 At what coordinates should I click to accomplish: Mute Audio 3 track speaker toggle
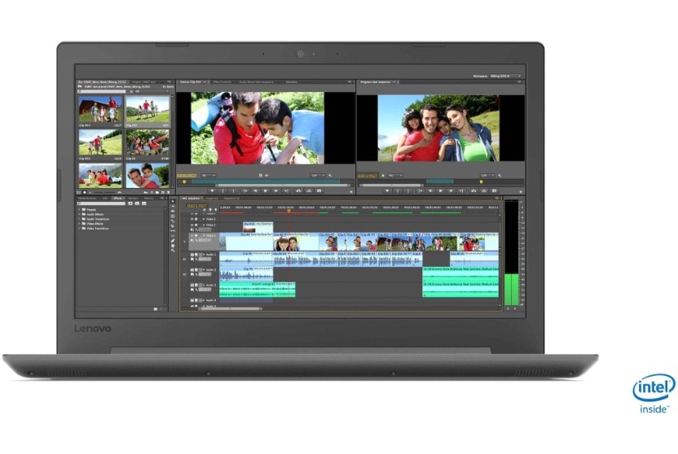click(192, 285)
